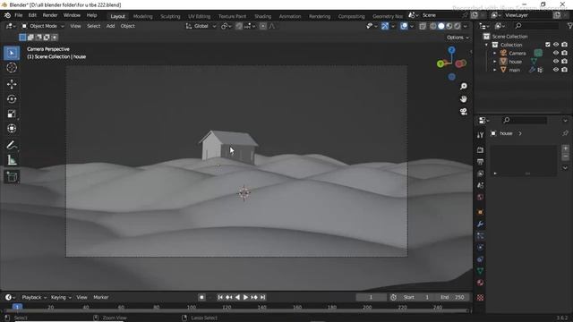Expand the house tree item
573x322 pixels.
coord(495,62)
